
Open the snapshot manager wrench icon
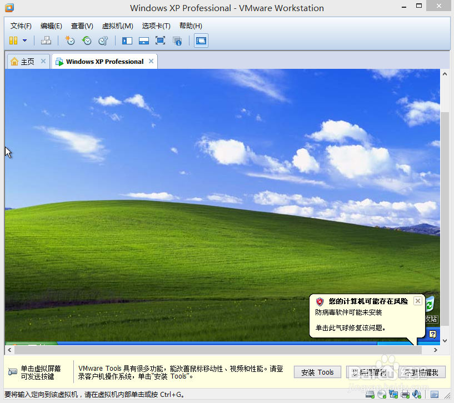(103, 41)
